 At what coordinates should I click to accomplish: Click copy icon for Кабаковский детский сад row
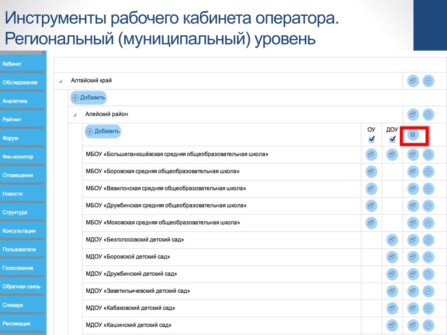click(x=413, y=308)
